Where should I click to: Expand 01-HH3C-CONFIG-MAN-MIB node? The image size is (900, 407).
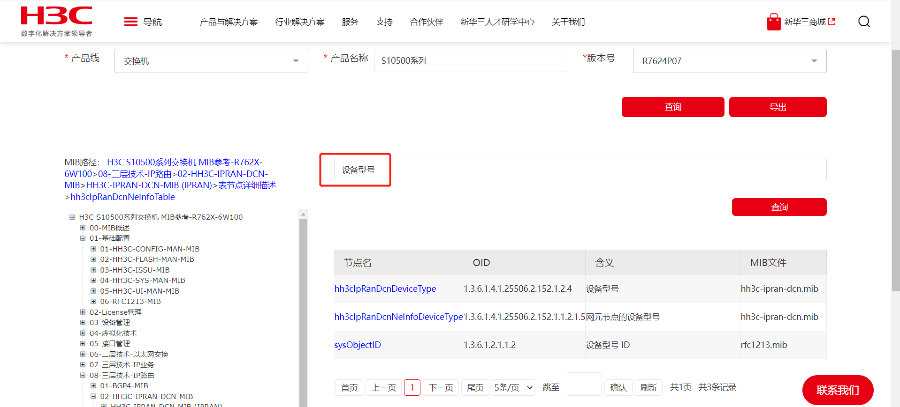(93, 249)
